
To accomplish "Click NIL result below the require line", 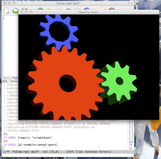I will (x=6, y=141).
